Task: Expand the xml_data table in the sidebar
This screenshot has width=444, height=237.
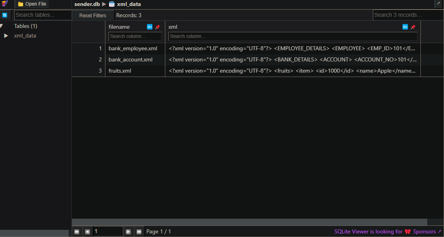Action: tap(6, 36)
